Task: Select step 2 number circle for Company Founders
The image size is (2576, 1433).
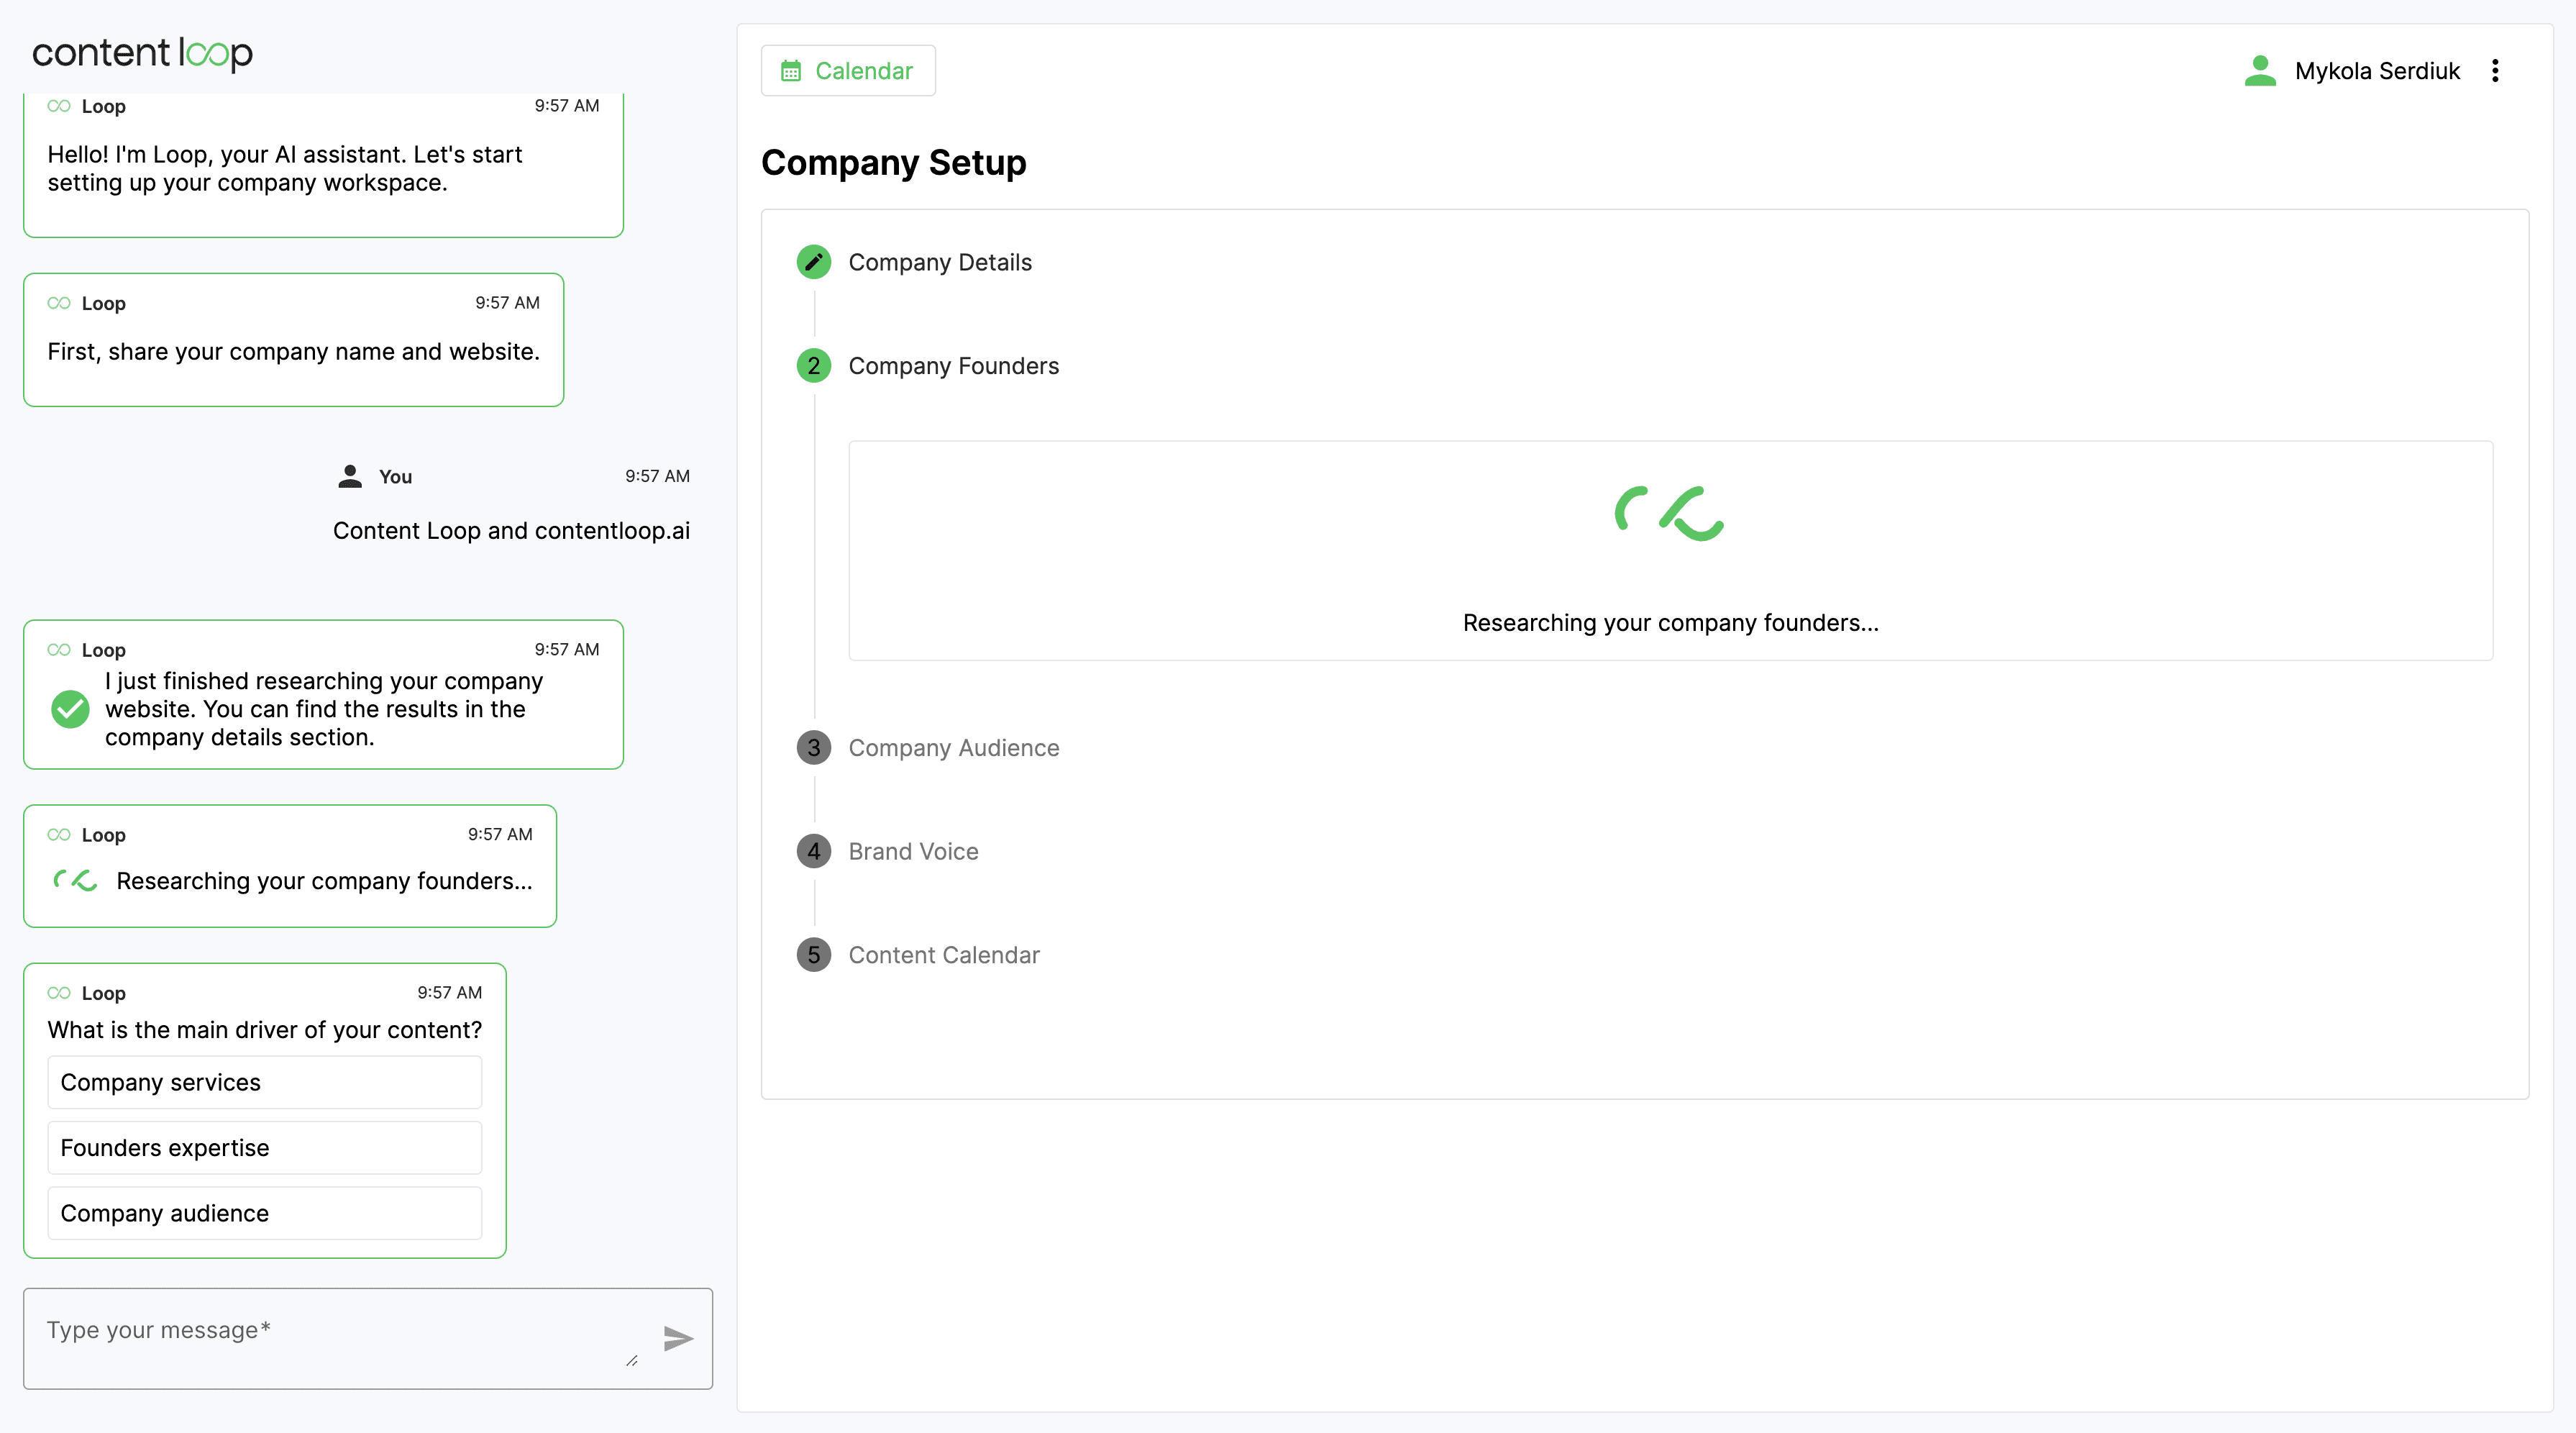Action: click(814, 366)
